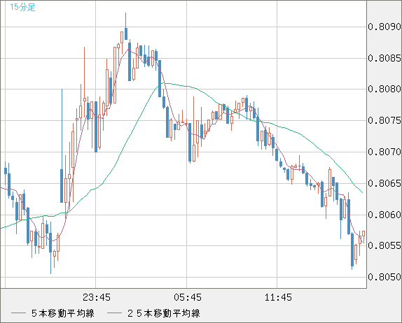
Task: Click the purple 5-period moving average legend line
Action: (19, 313)
